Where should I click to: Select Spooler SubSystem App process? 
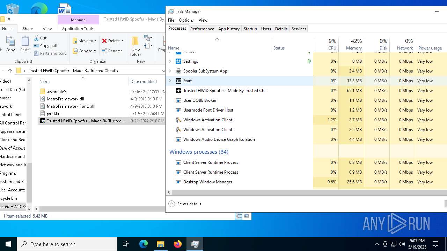tap(239, 71)
